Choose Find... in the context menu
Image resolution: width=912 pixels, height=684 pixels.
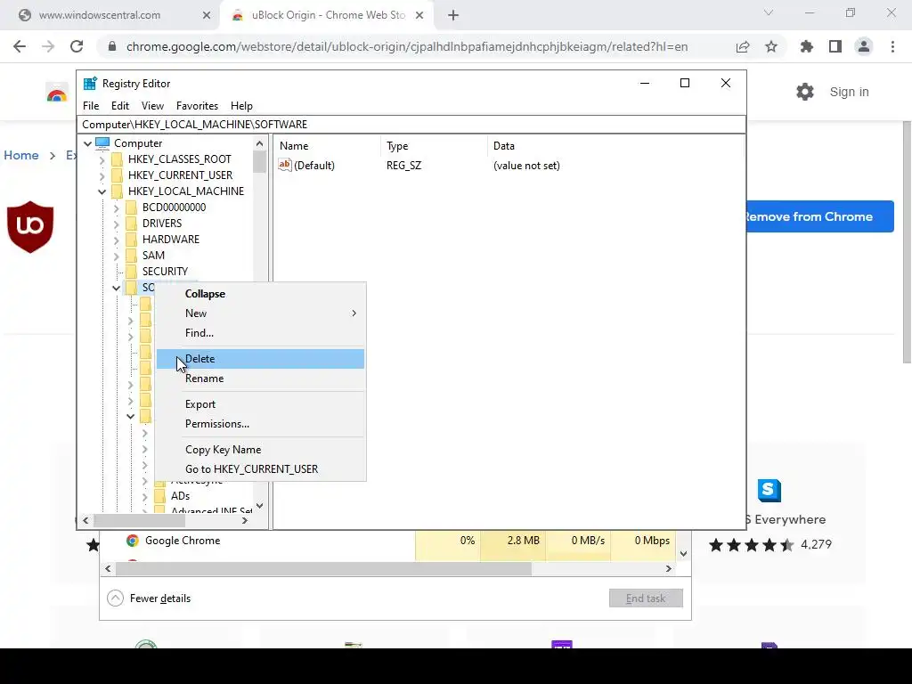(260, 333)
